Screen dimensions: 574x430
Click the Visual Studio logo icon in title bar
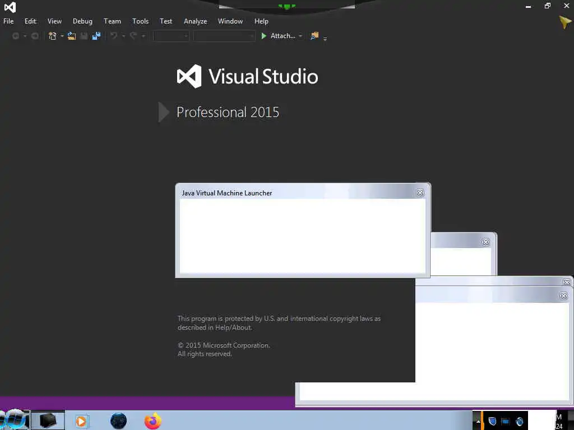[x=10, y=7]
